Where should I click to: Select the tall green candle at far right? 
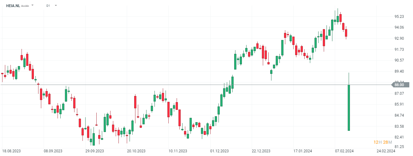point(349,108)
